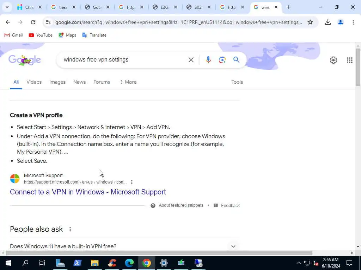Image resolution: width=361 pixels, height=270 pixels.
Task: Open the Windows Start menu
Action: [8, 263]
